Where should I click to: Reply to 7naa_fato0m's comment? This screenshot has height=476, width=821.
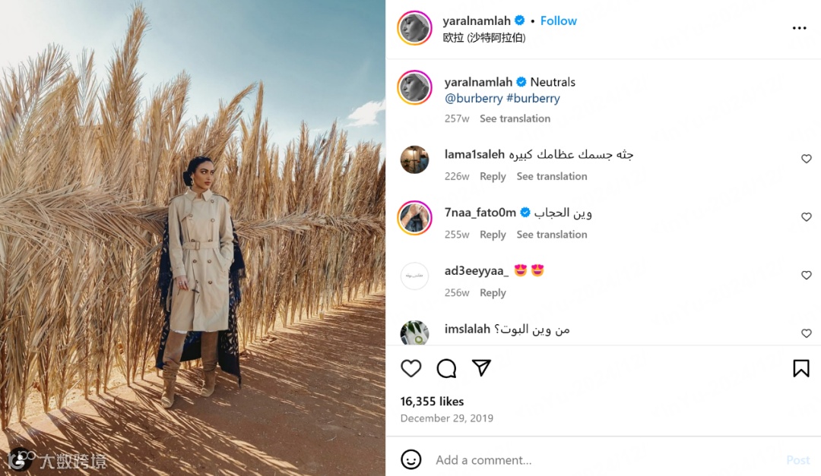click(x=493, y=235)
